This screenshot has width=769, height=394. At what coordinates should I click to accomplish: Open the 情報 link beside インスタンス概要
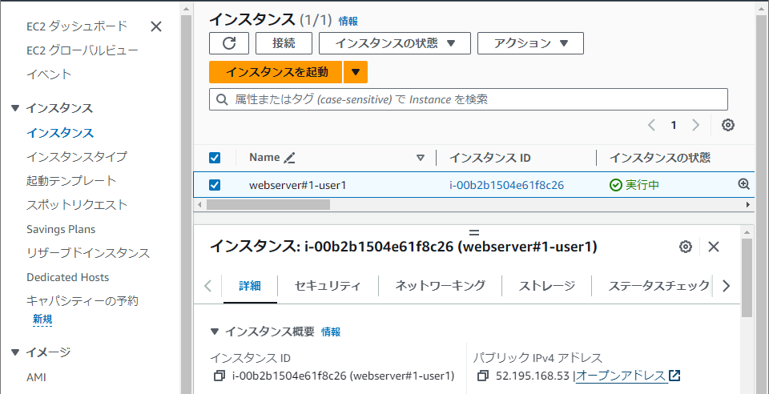(x=331, y=332)
